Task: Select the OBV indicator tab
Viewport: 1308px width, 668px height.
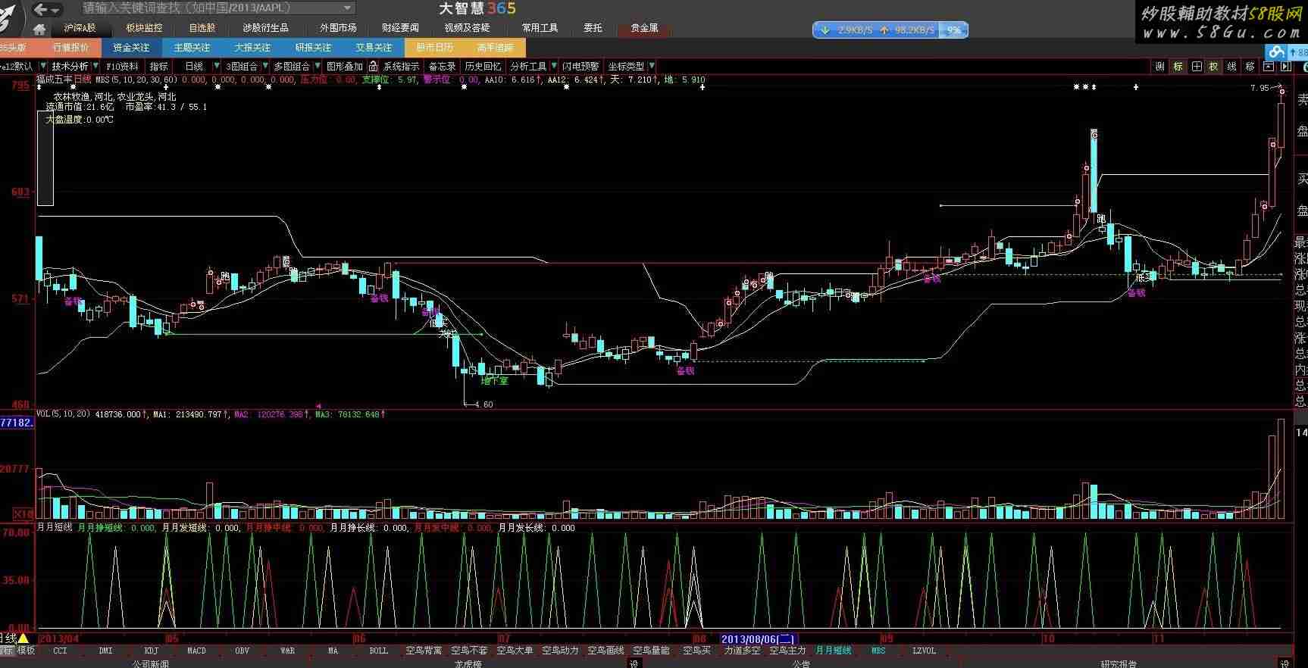Action: (x=243, y=651)
